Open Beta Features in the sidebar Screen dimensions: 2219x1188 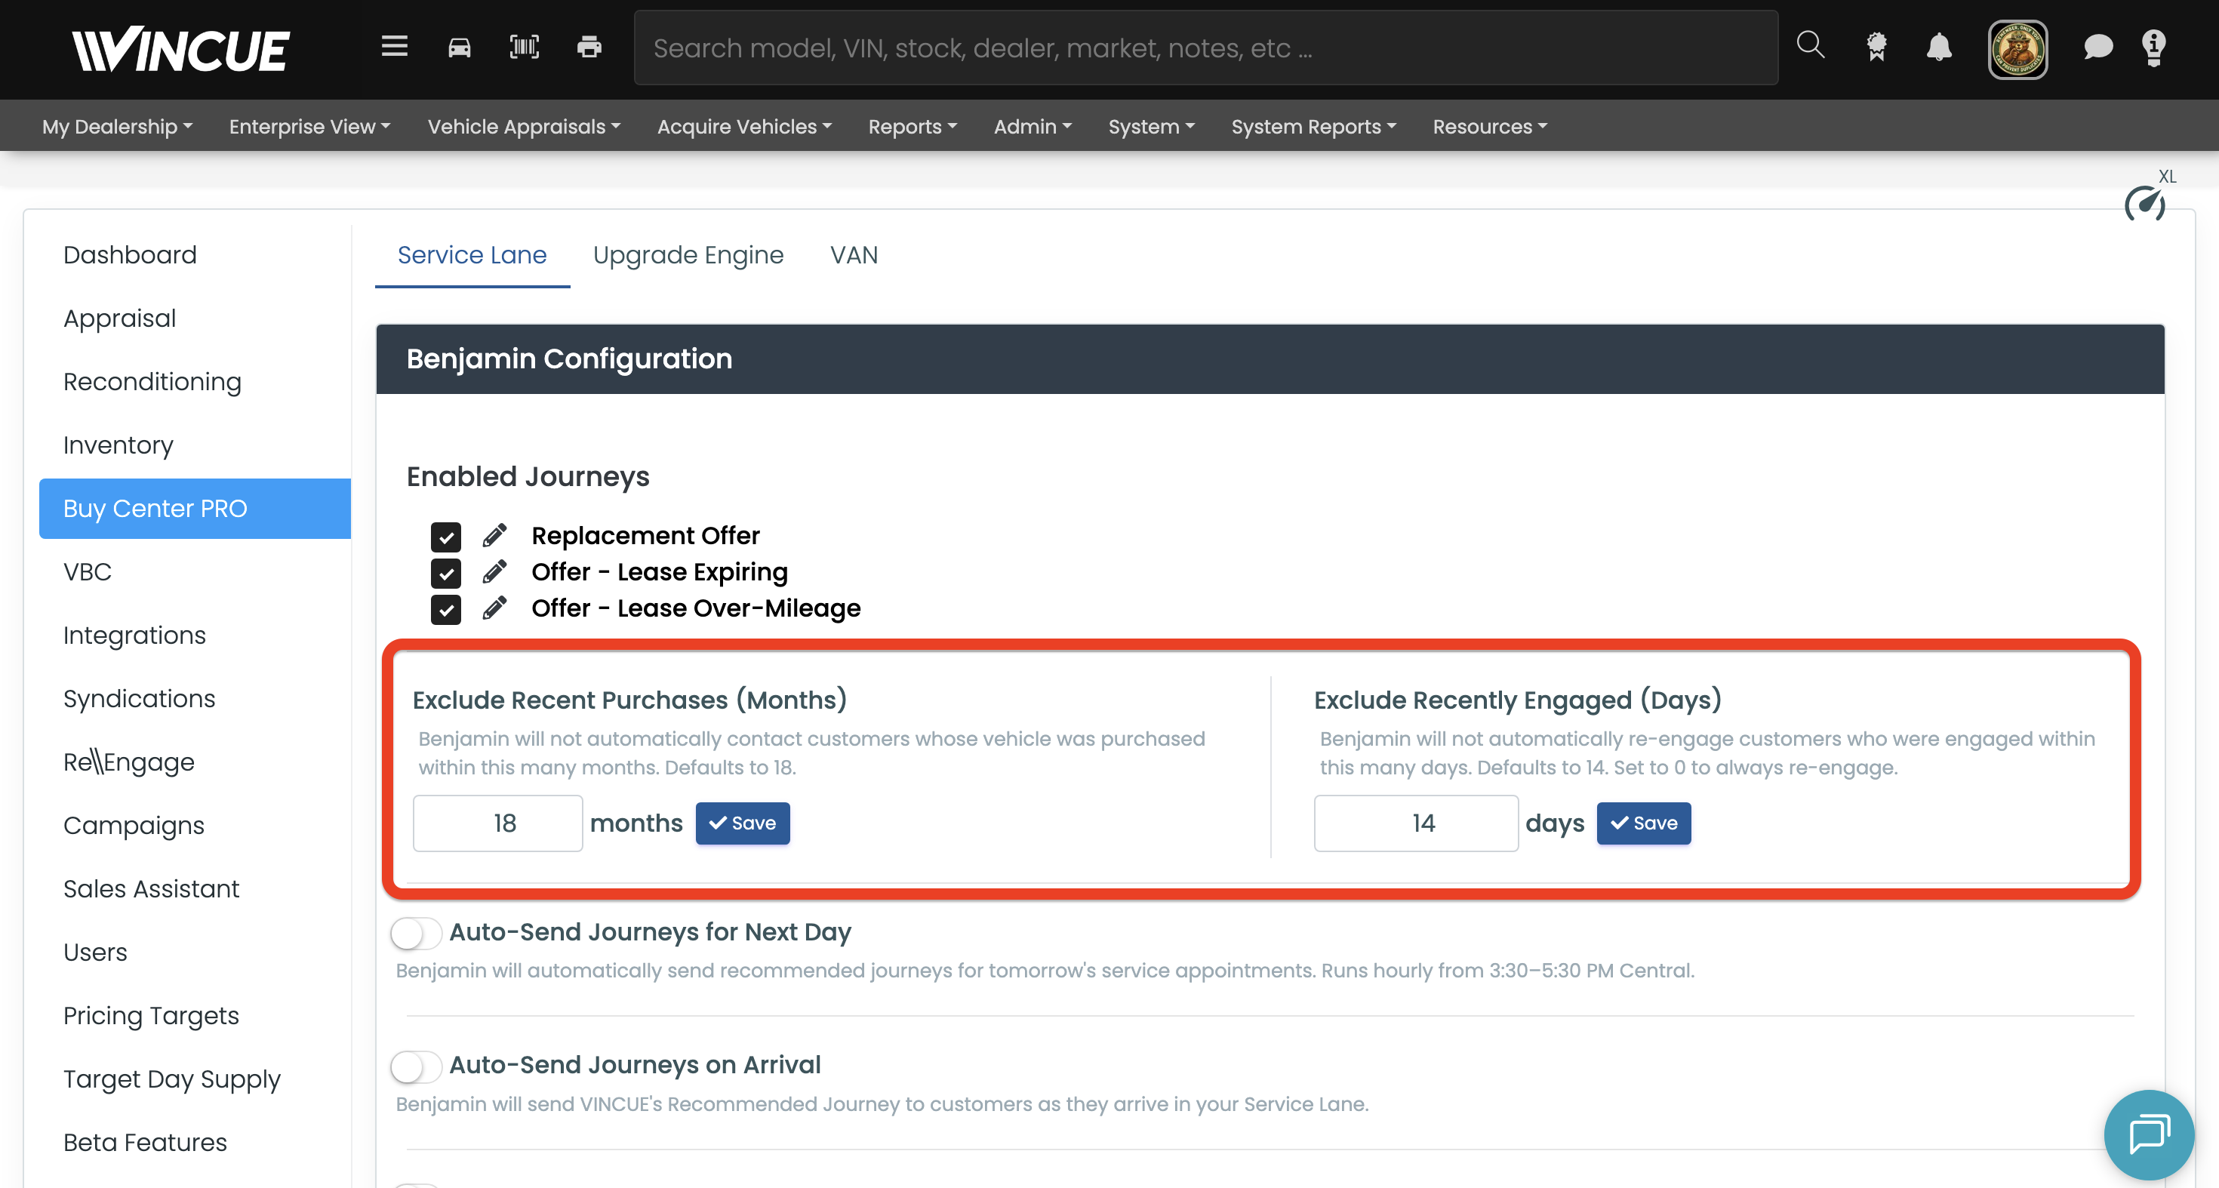pos(195,1143)
